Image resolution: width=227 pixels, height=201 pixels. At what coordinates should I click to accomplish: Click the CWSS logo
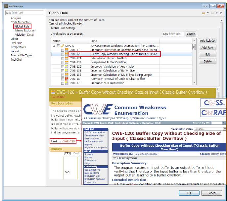pyautogui.click(x=214, y=103)
